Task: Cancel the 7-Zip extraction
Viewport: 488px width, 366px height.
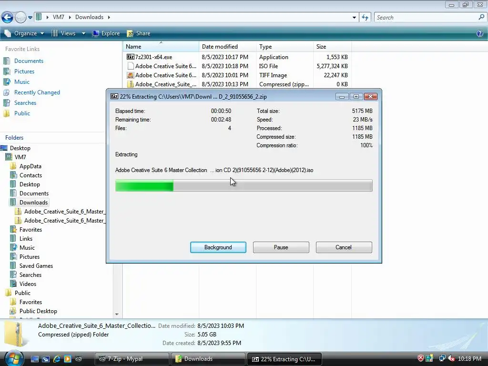Action: (344, 247)
